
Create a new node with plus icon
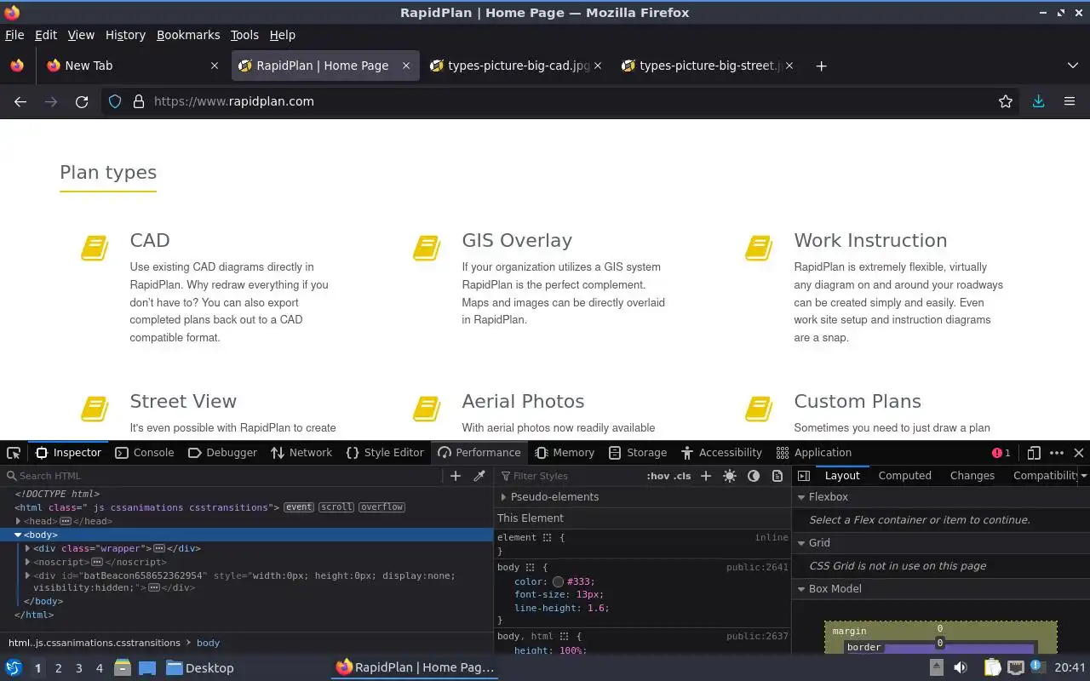point(456,476)
